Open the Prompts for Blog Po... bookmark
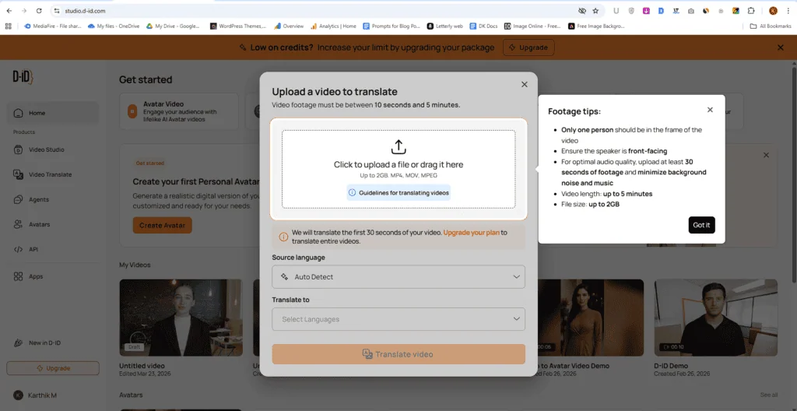This screenshot has width=797, height=411. pos(392,26)
